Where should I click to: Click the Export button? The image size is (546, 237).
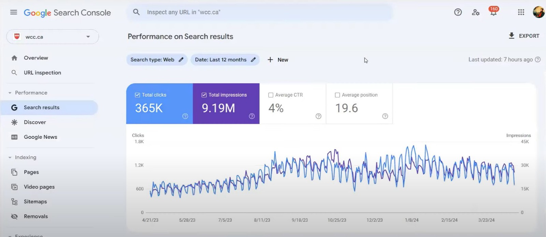tap(524, 36)
